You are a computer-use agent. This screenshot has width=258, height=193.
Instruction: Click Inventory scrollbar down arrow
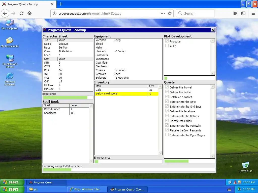pyautogui.click(x=160, y=153)
